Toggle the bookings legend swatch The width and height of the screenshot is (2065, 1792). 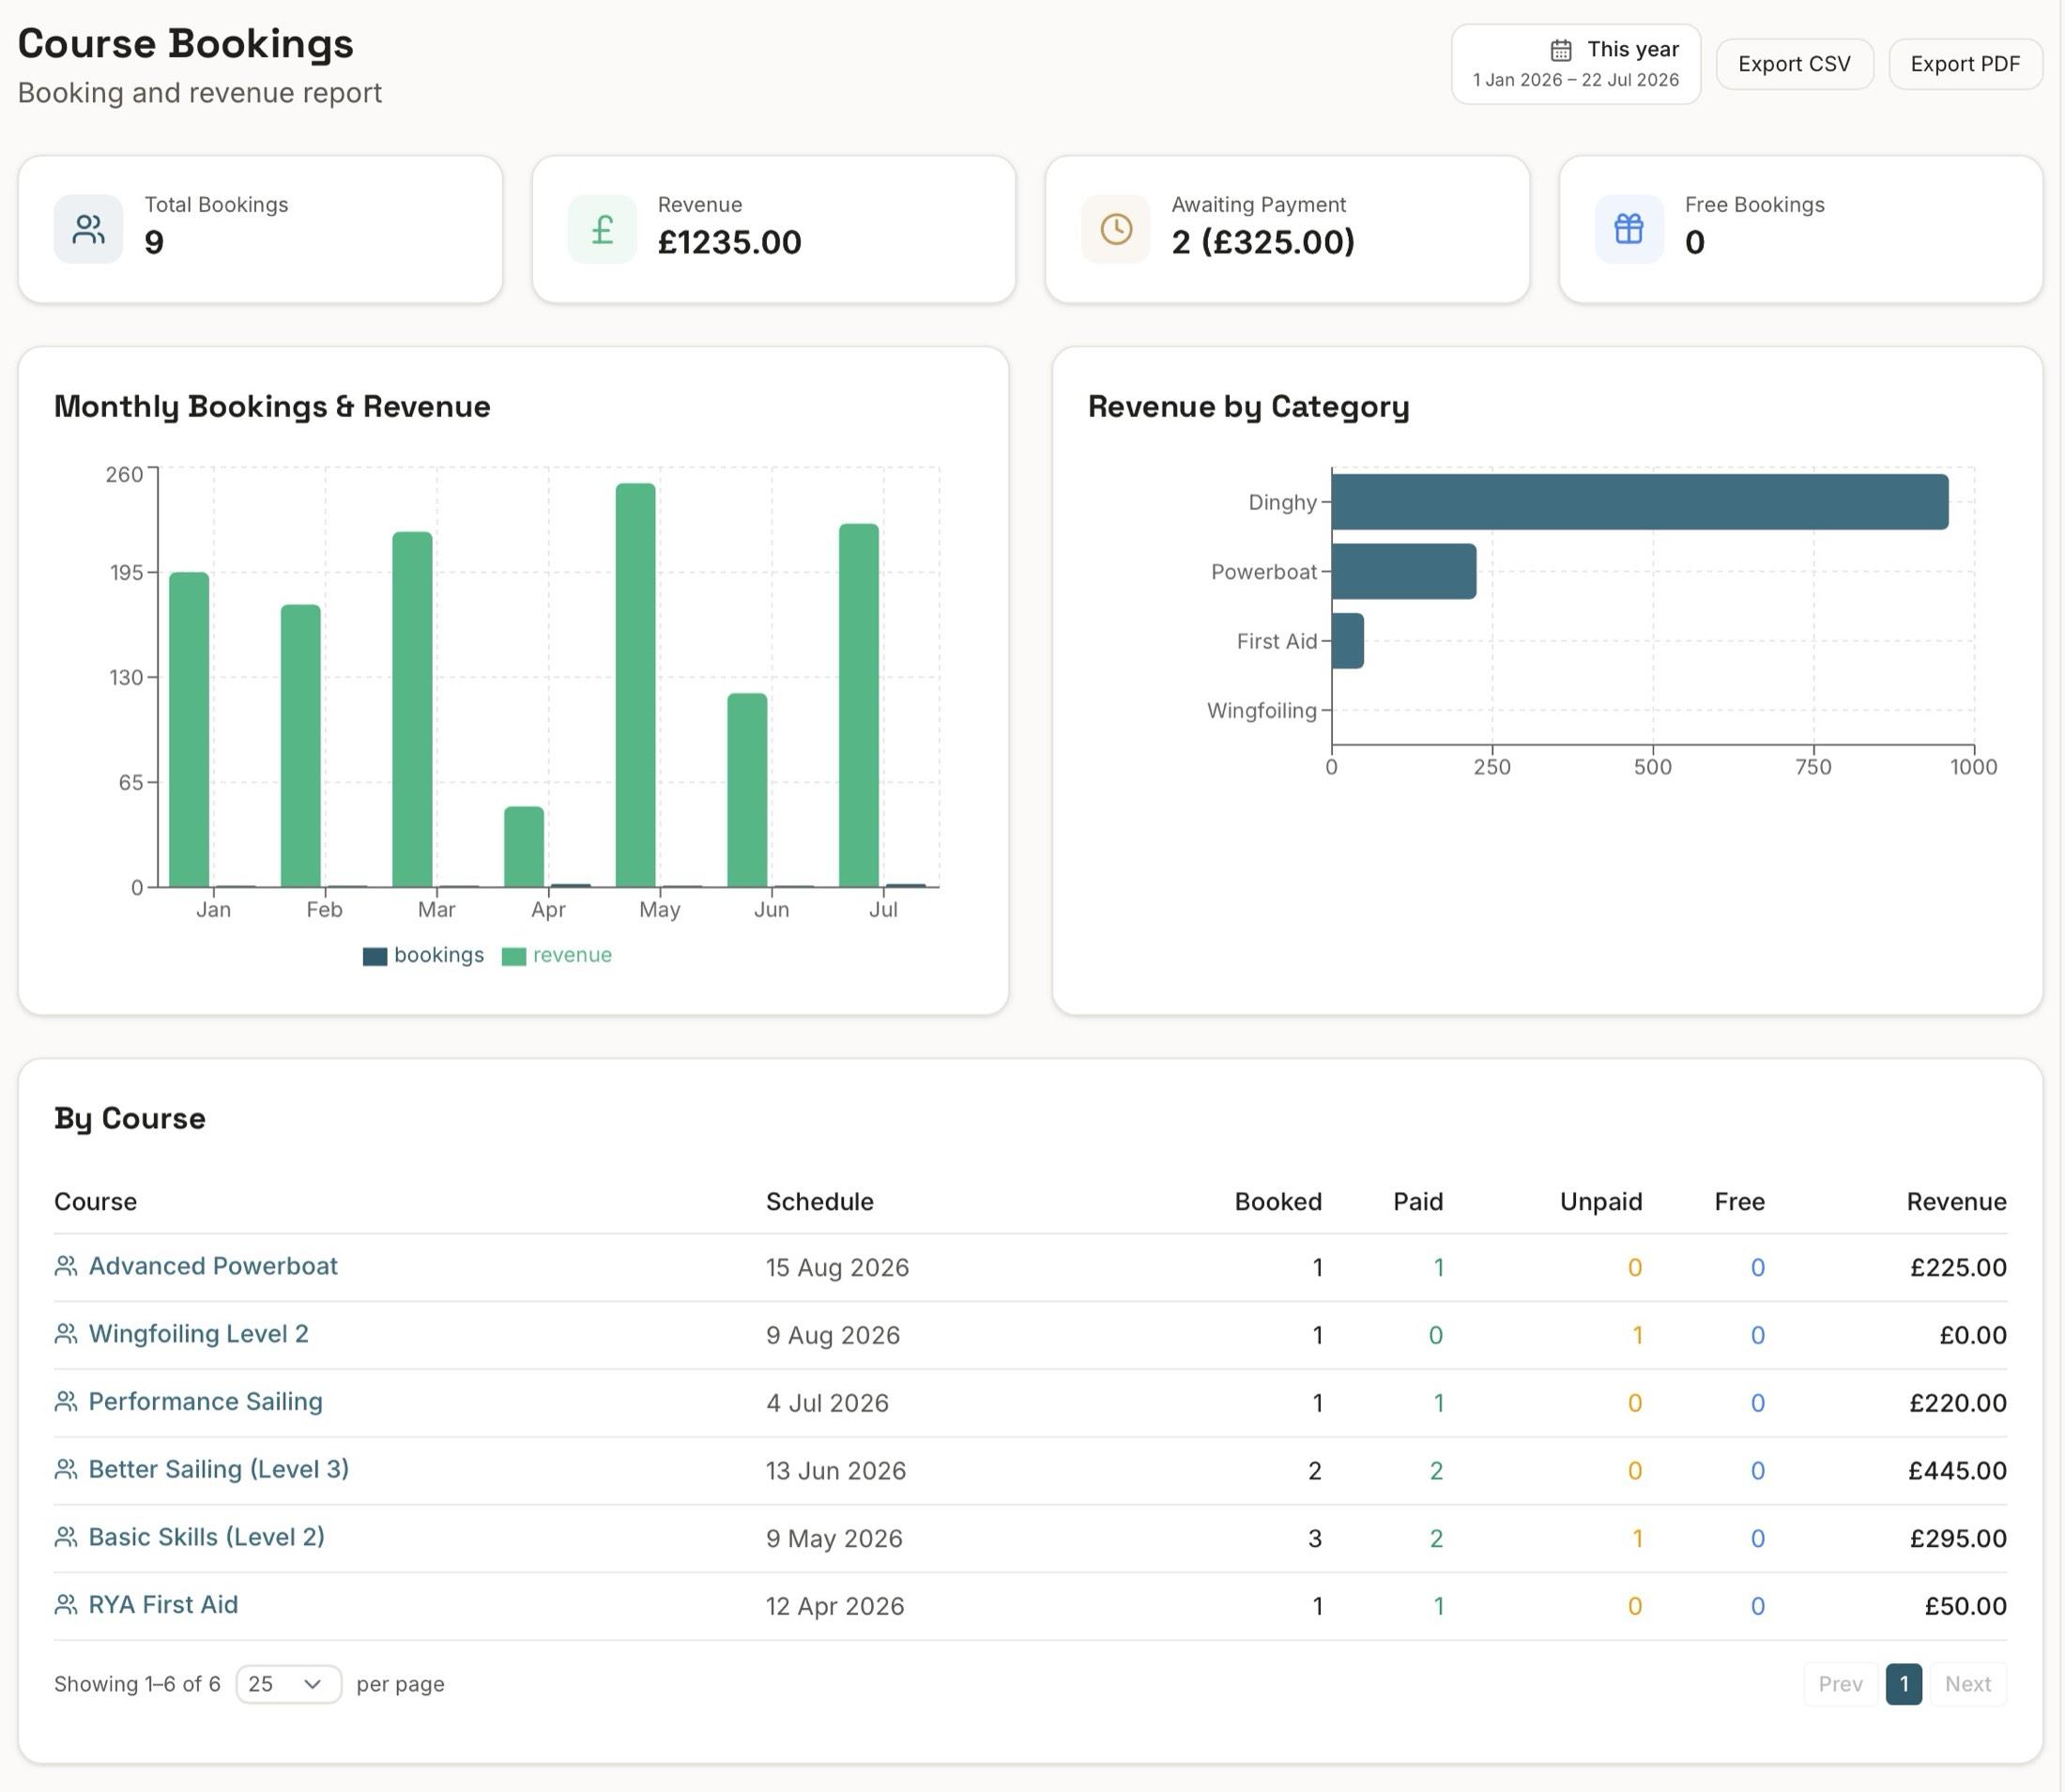click(x=375, y=956)
